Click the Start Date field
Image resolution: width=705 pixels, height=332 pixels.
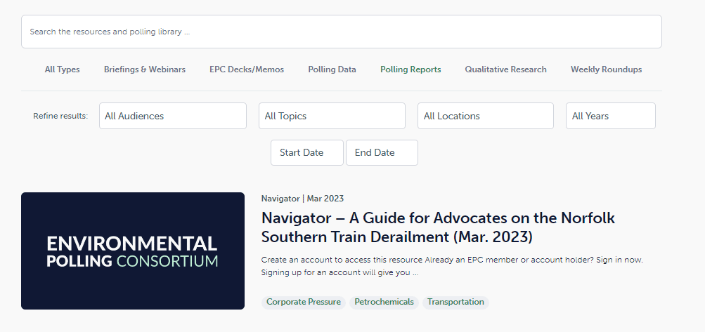pos(306,152)
